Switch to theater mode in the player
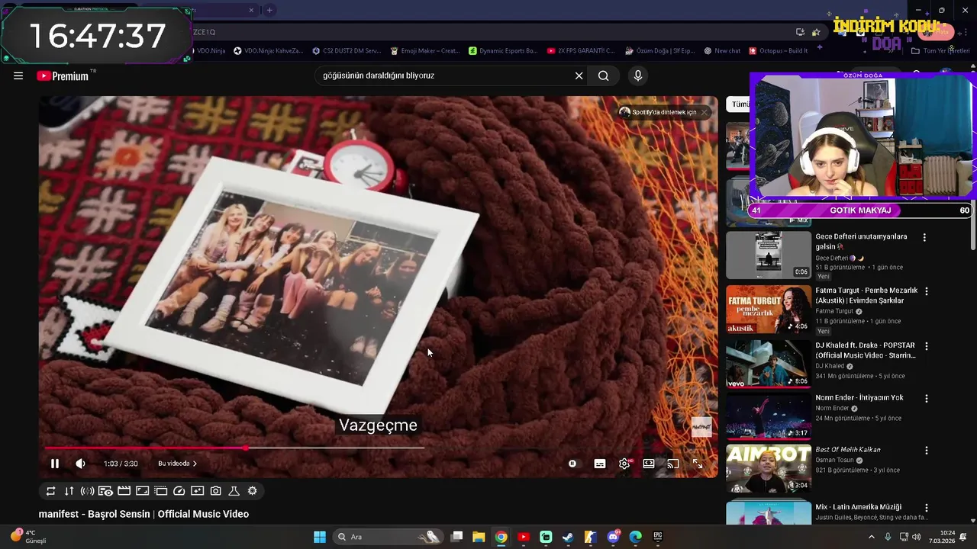The height and width of the screenshot is (549, 977). (x=649, y=464)
